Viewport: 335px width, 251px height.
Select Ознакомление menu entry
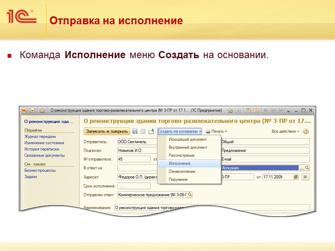pyautogui.click(x=182, y=172)
